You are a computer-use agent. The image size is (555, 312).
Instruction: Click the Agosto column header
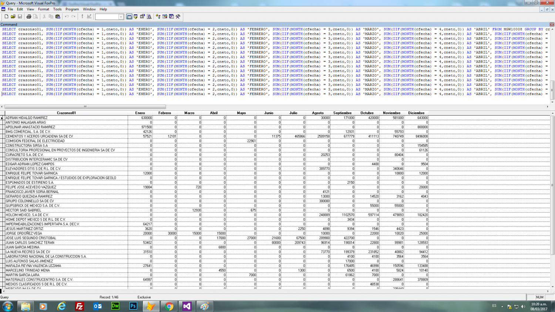click(318, 113)
